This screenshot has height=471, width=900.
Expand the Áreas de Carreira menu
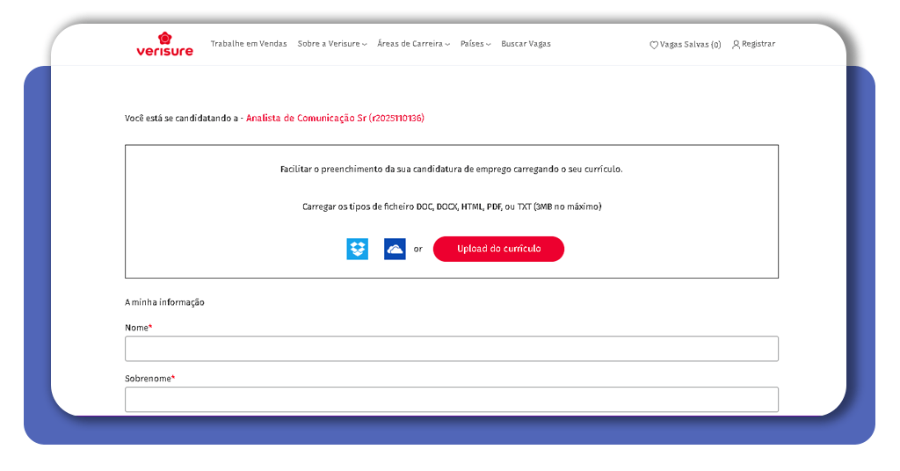tap(414, 44)
